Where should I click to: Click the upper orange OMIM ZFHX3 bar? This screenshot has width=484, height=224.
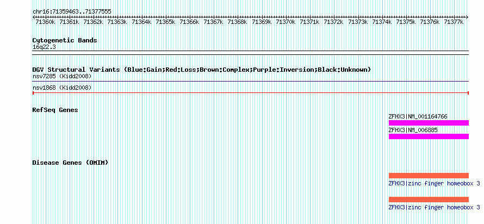[x=429, y=176]
